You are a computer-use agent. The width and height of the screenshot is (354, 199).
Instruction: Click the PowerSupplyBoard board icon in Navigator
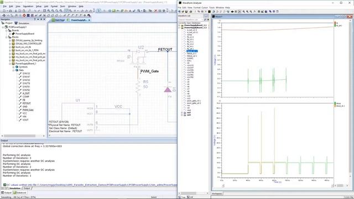(13, 34)
